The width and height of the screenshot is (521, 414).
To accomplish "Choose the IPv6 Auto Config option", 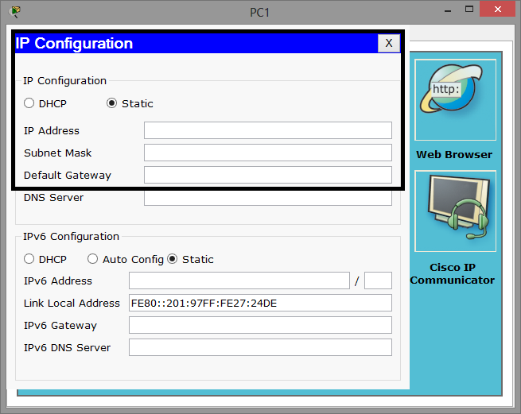I will (x=92, y=259).
